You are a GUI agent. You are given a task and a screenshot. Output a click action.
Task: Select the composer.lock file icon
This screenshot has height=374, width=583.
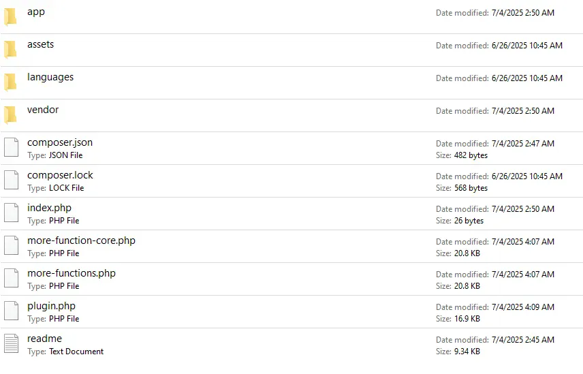click(11, 181)
